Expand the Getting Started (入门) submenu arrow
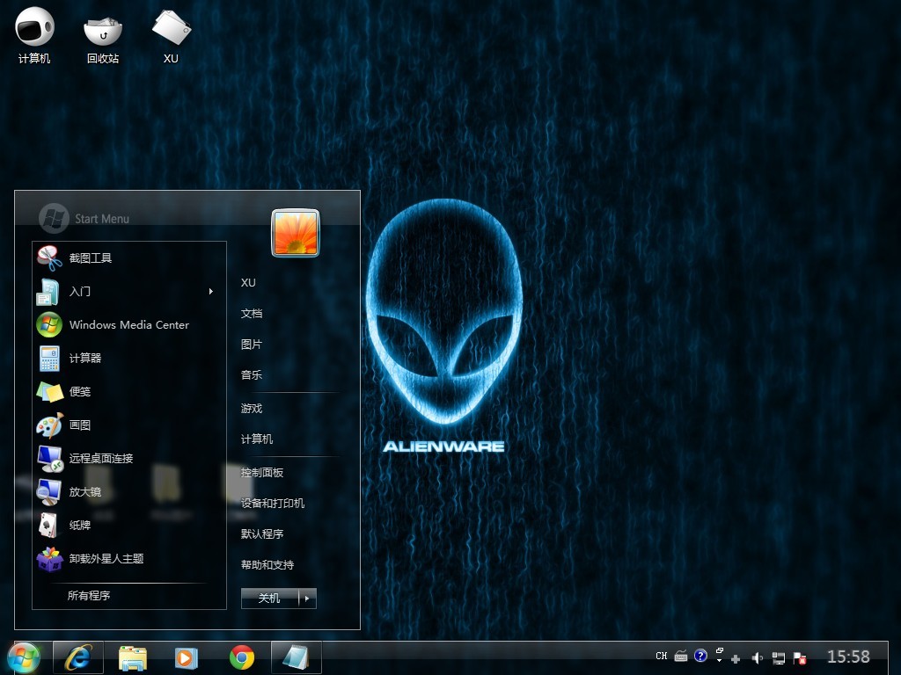Viewport: 901px width, 675px height. point(211,292)
